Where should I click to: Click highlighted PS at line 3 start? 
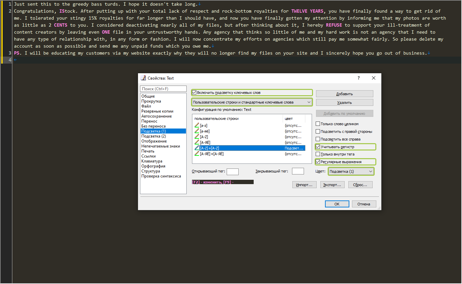(17, 53)
